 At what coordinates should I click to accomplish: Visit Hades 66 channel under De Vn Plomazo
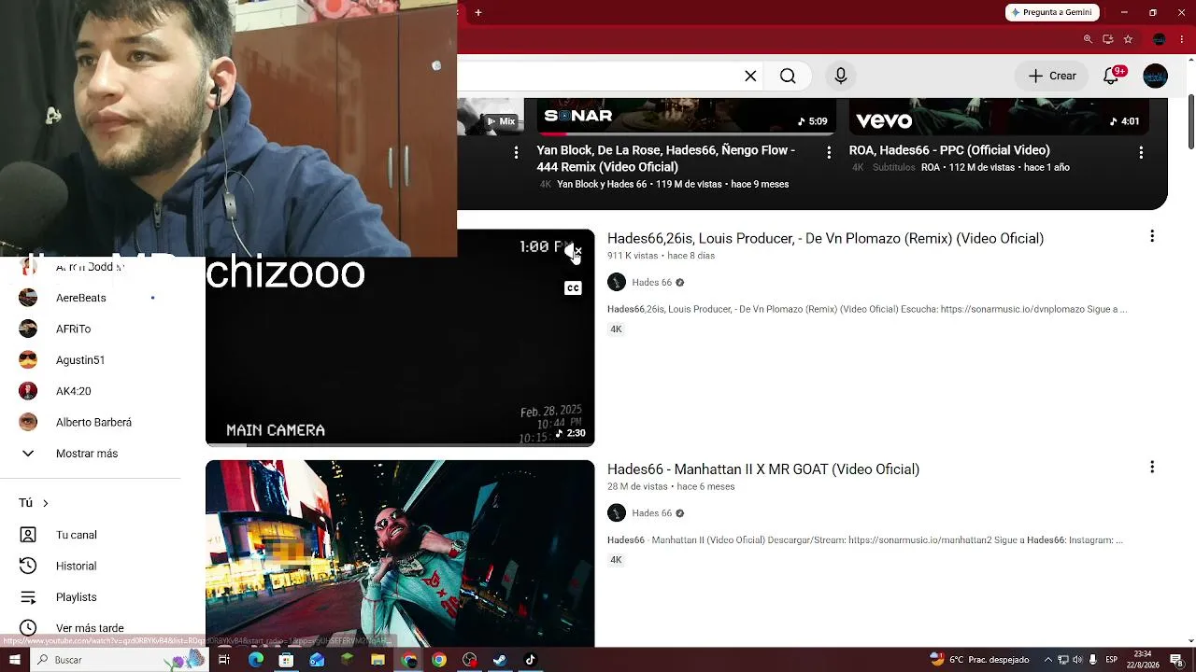(651, 283)
